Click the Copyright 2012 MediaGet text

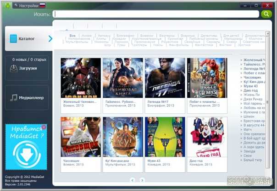[24, 177]
